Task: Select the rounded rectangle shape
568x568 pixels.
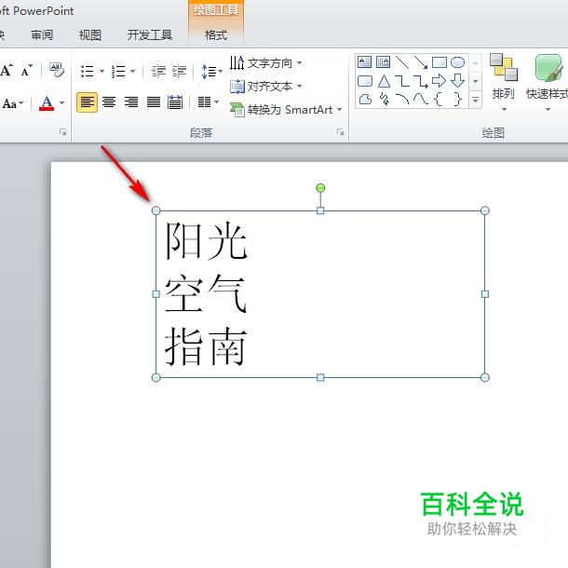Action: 364,81
